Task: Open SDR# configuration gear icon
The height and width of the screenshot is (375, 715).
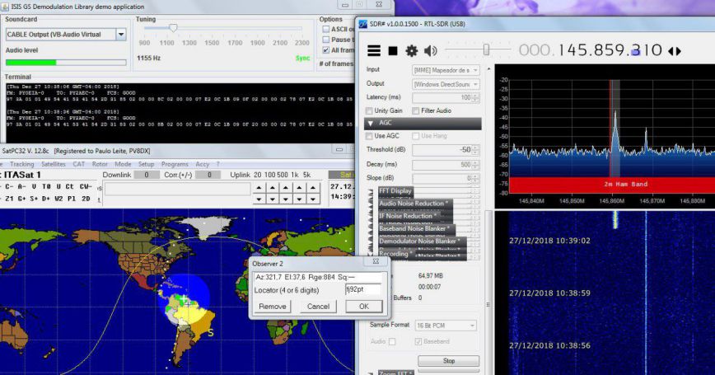Action: (411, 51)
